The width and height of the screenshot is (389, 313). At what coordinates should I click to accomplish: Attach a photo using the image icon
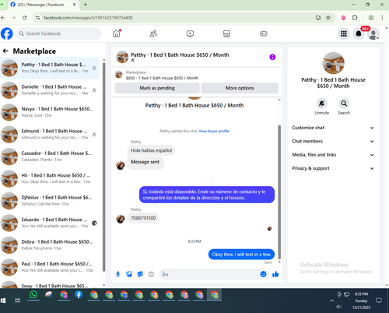tap(129, 274)
